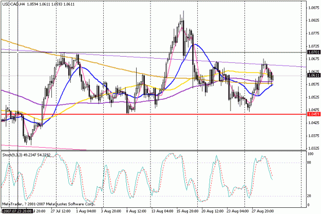Click the 20 Aug 12:00 time label
This screenshot has width=321, height=214.
coord(213,211)
